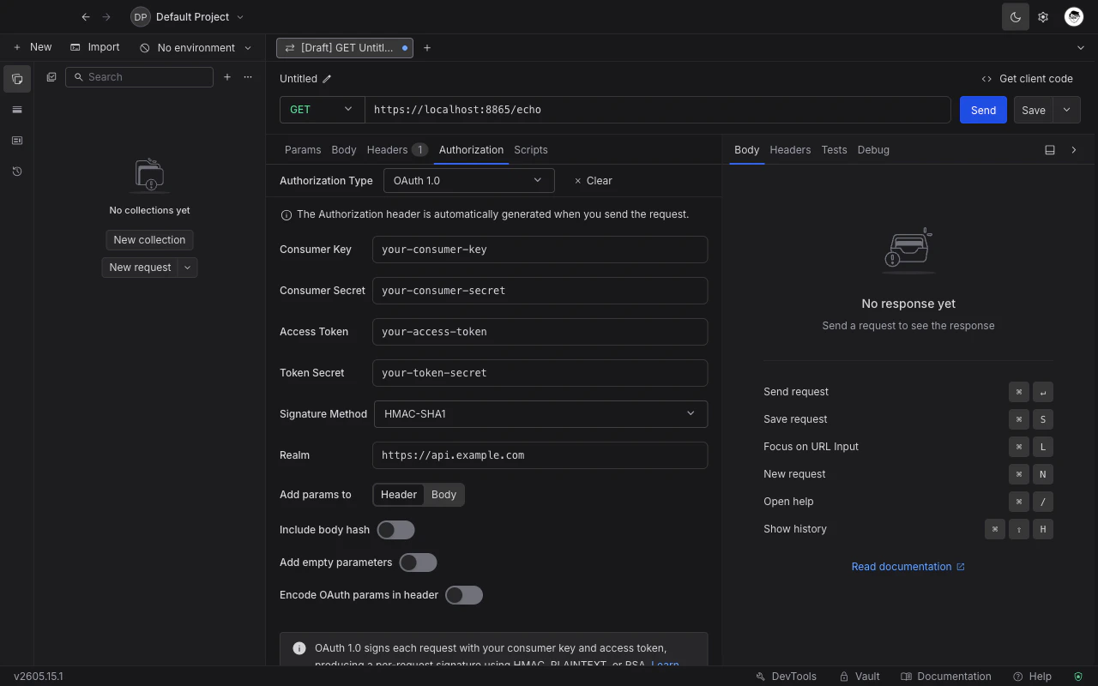
Task: Open History sidebar icon
Action: click(x=17, y=171)
